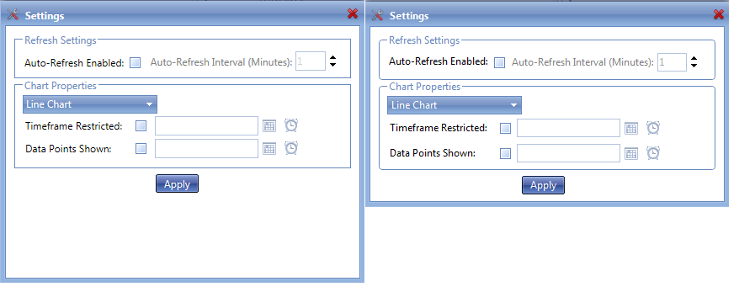Open calendar icon for Timeframe Restricted, left dialog
755x308 pixels.
(x=269, y=126)
